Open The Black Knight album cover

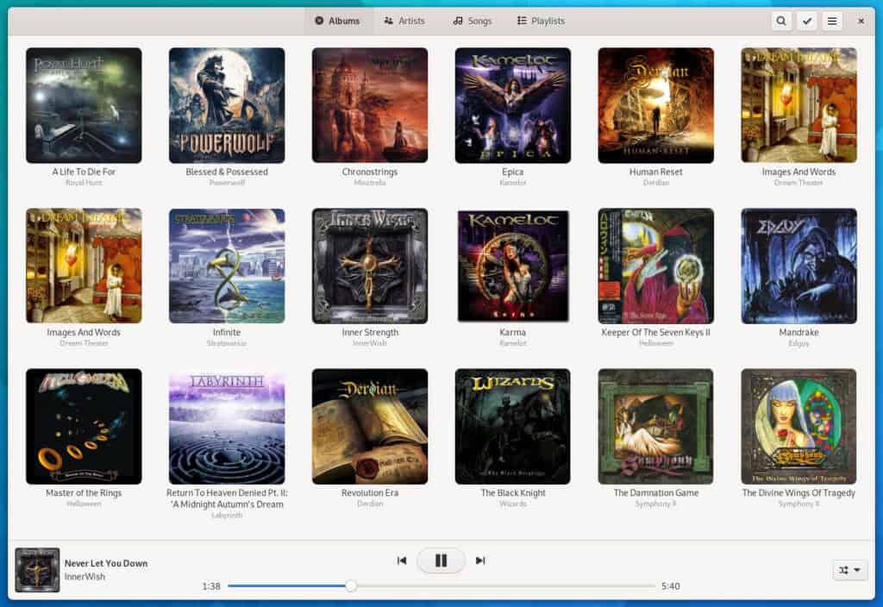pos(513,426)
